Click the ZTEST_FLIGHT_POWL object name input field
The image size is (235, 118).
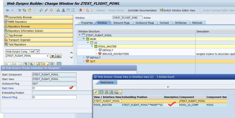(27, 56)
